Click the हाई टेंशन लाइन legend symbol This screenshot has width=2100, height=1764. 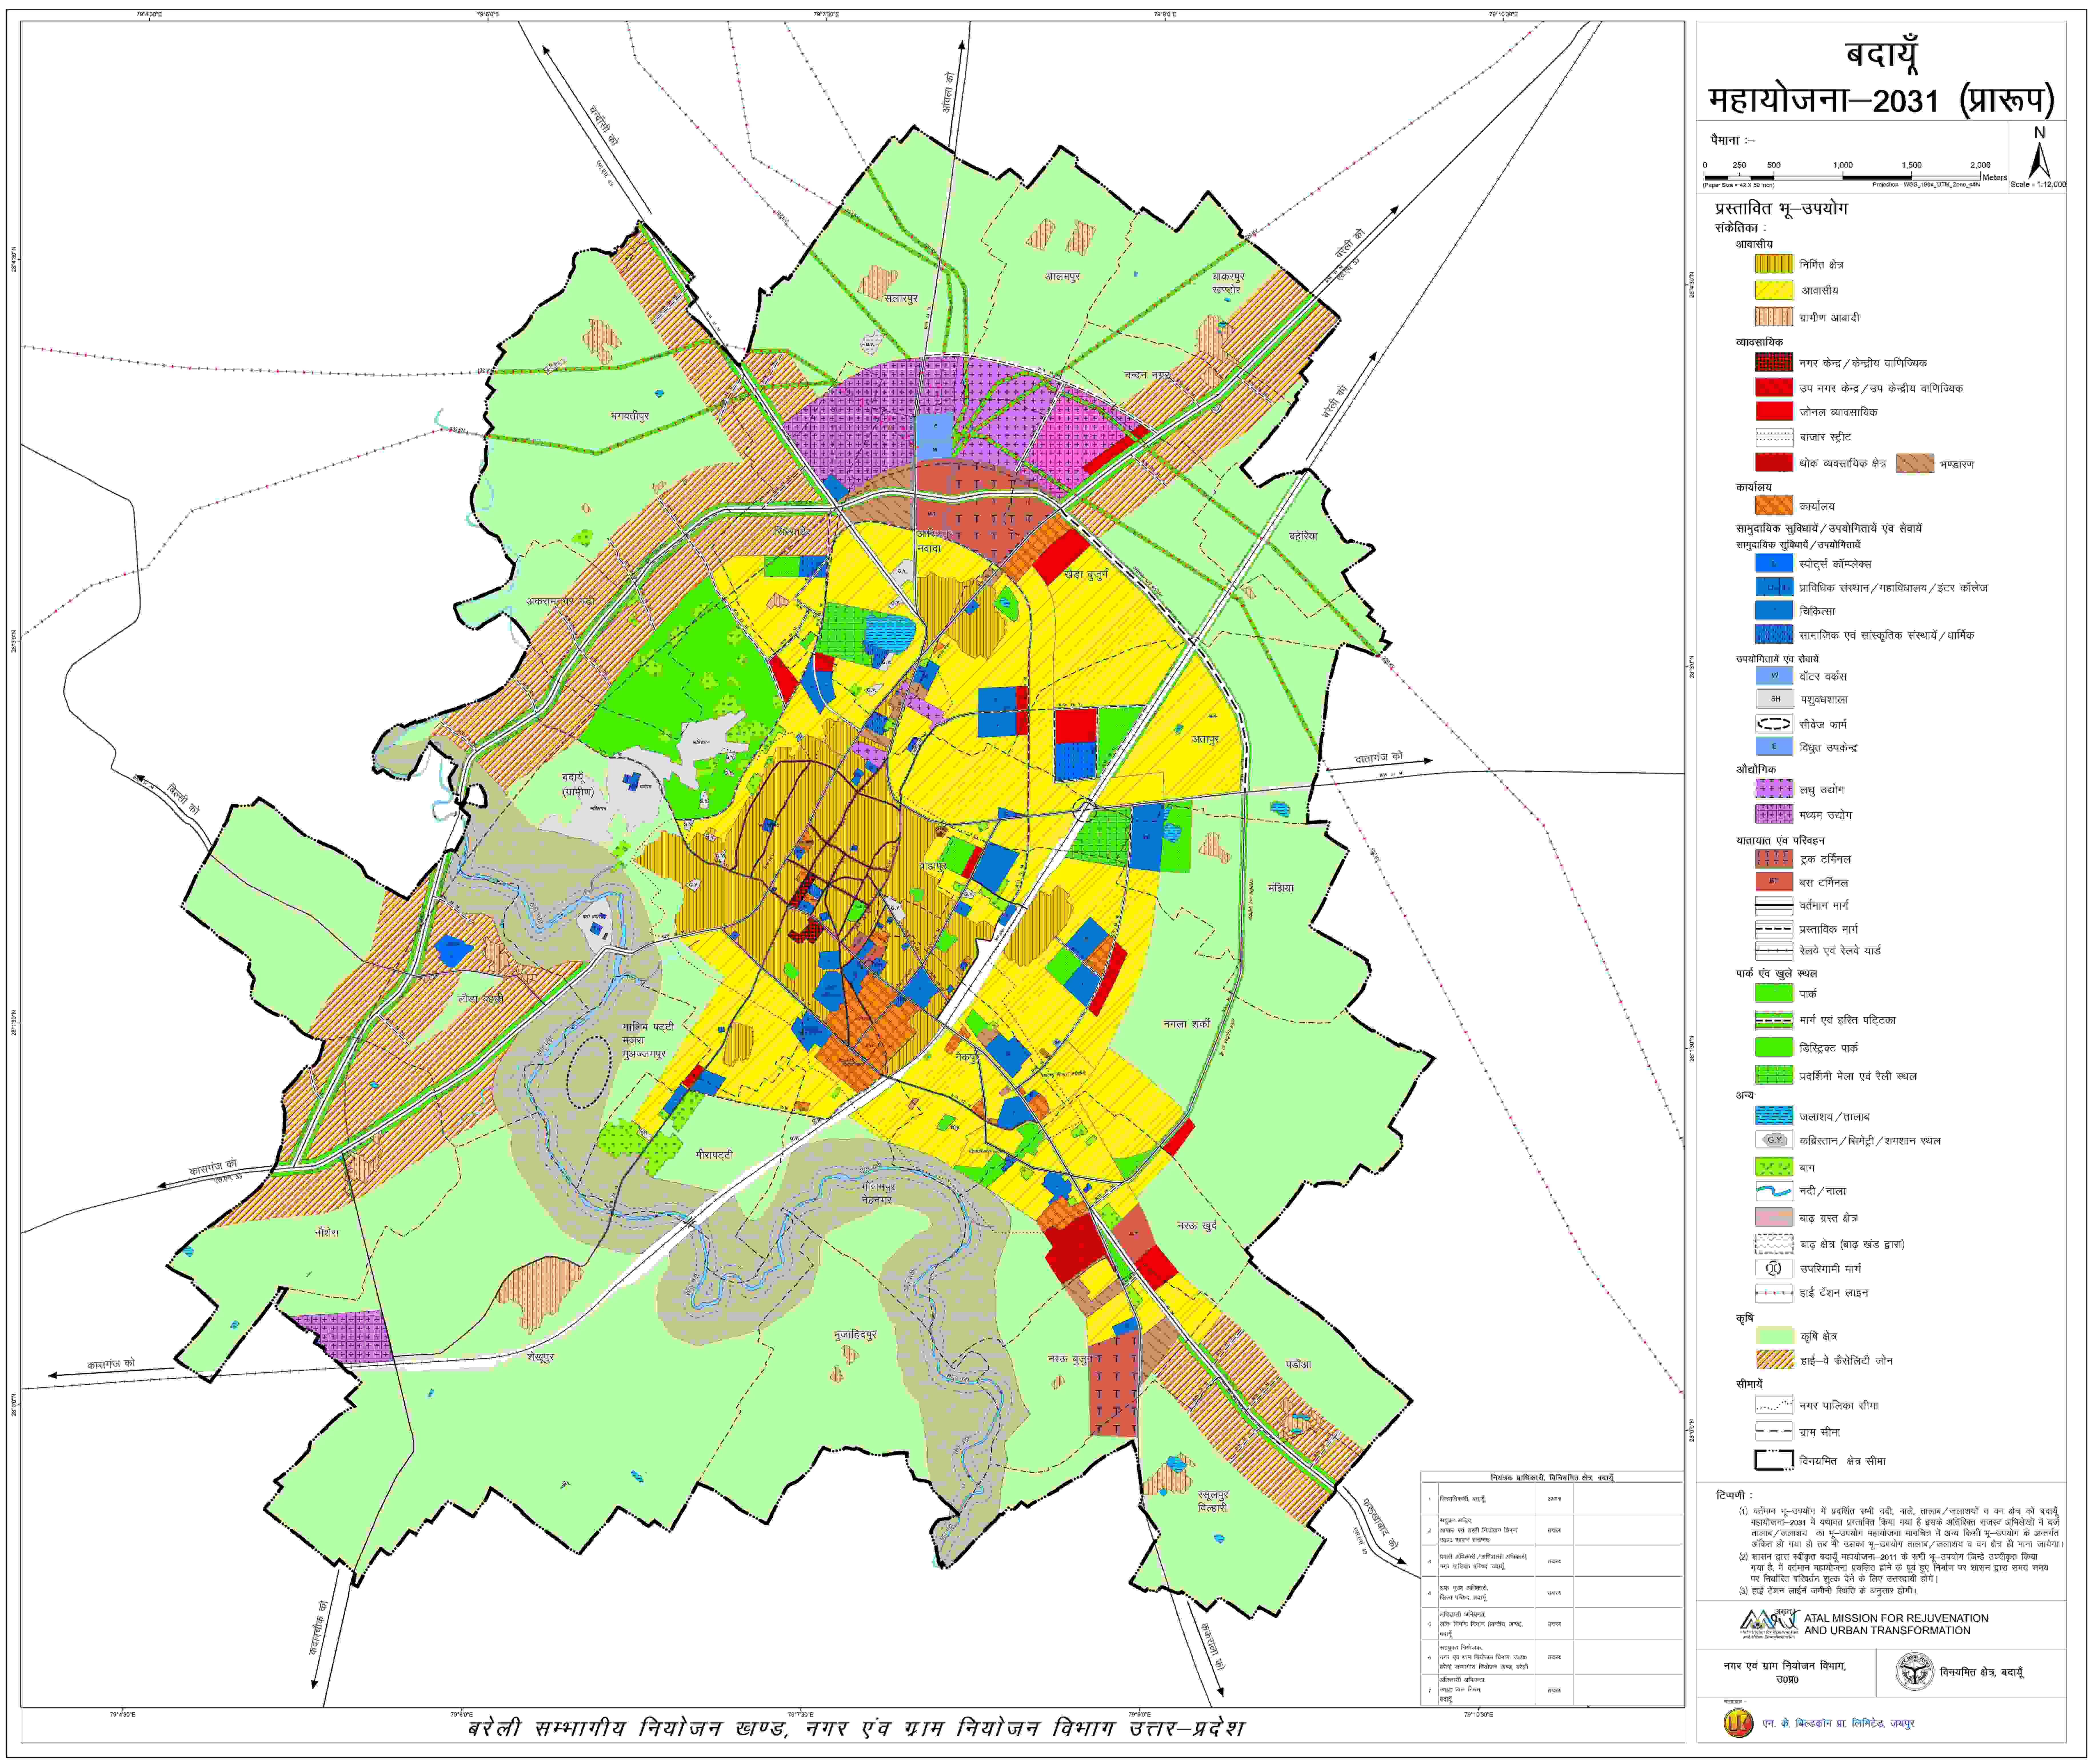coord(1774,1293)
